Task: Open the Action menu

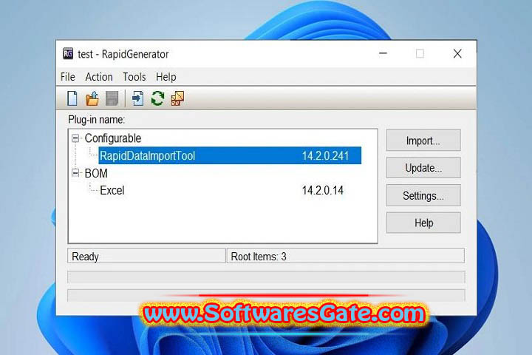Action: (x=99, y=77)
